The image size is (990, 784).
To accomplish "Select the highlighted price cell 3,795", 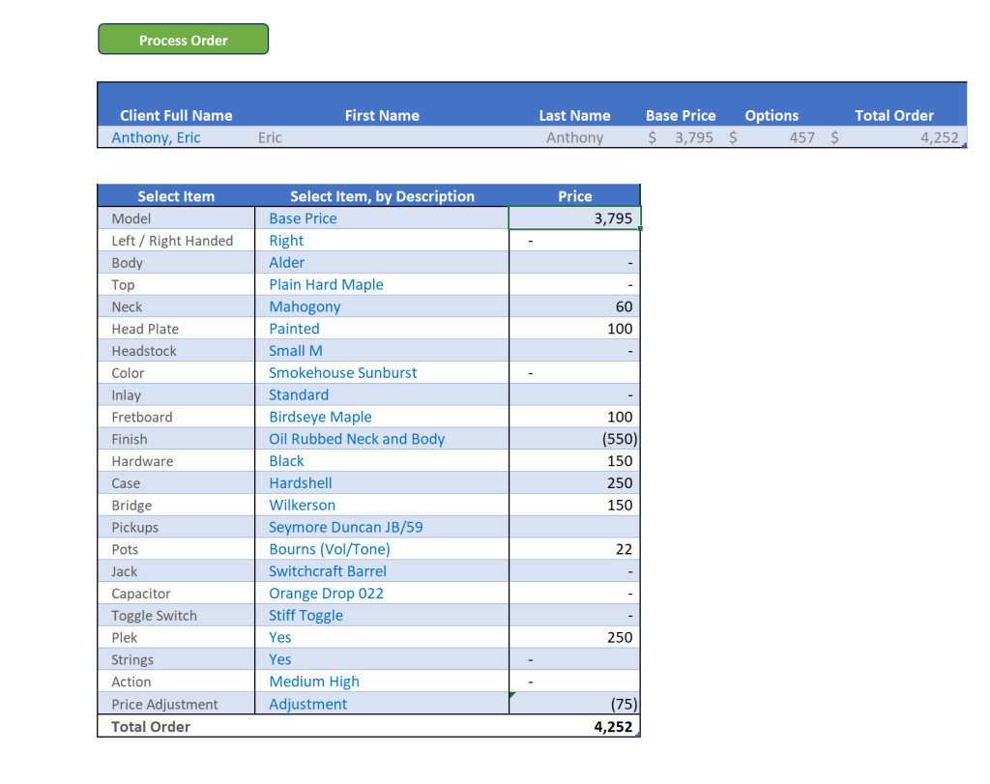I will 574,218.
